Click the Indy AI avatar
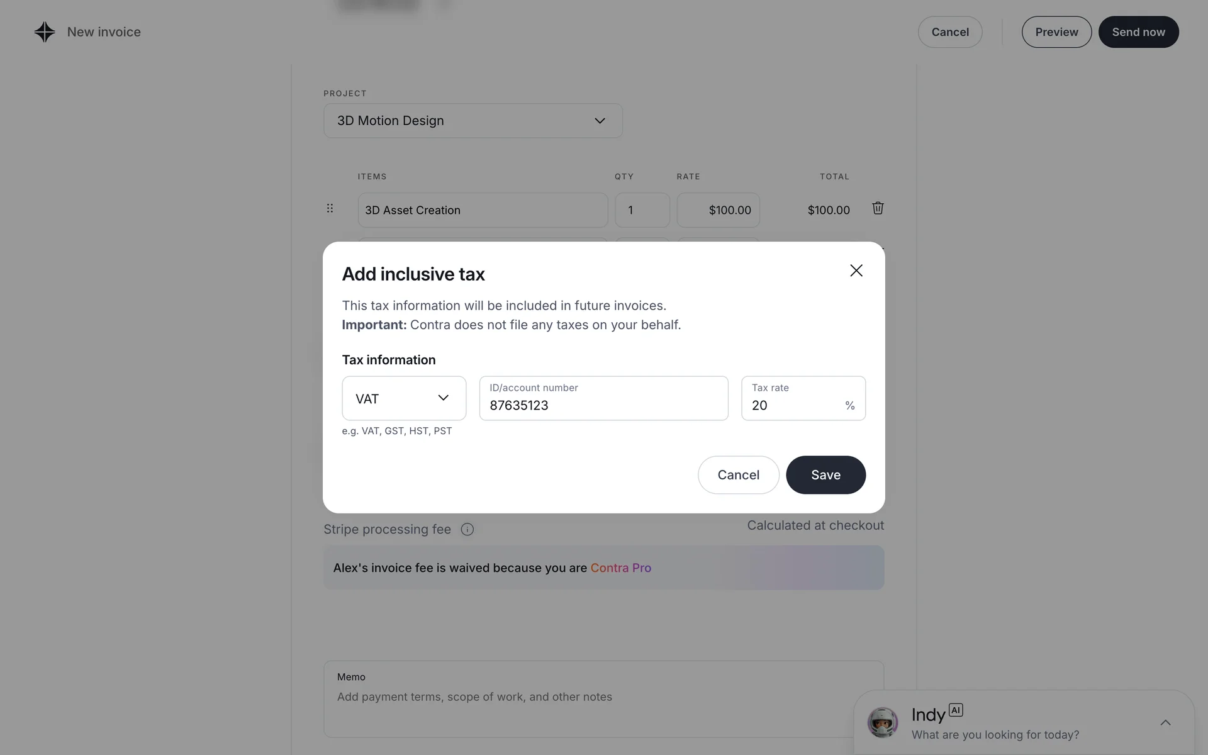This screenshot has height=755, width=1208. click(882, 722)
